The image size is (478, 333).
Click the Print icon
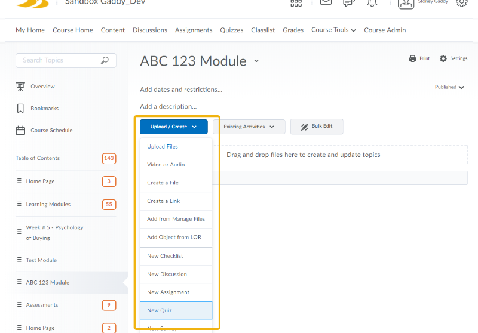[412, 58]
